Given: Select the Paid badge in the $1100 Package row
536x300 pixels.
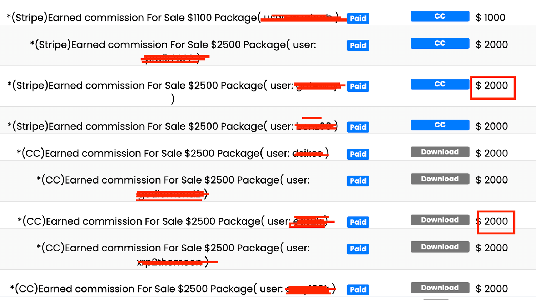Looking at the screenshot, I should pos(358,18).
